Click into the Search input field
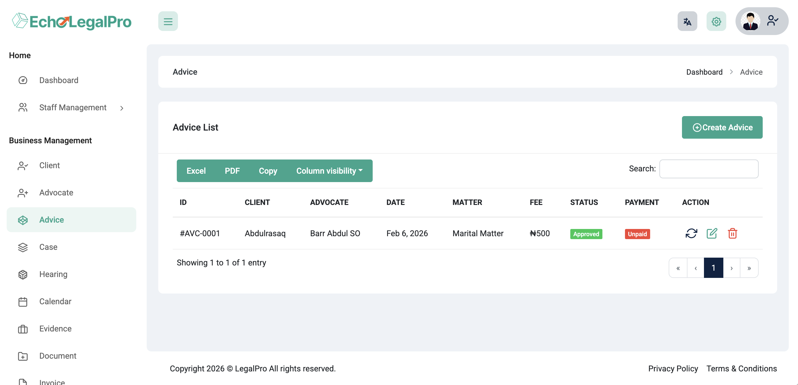Viewport: 798px width, 385px height. point(709,169)
